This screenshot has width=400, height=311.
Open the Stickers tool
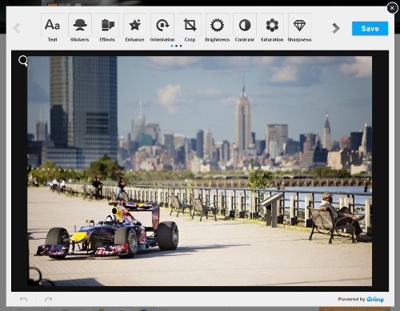coord(80,28)
